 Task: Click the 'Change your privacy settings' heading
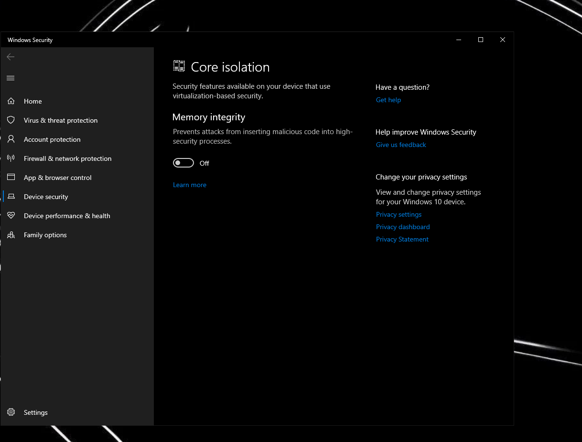pyautogui.click(x=421, y=177)
